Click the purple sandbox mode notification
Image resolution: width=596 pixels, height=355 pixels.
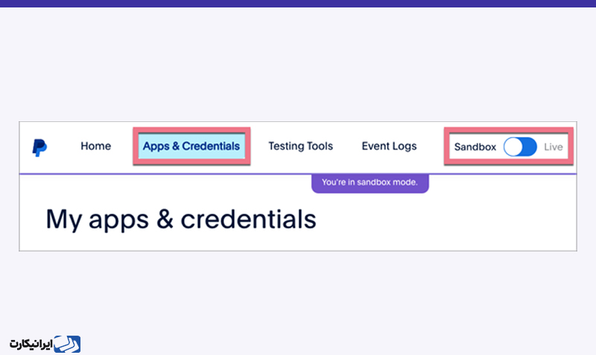coord(370,183)
